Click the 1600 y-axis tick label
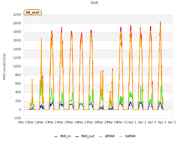This screenshot has height=142, width=190. (x=17, y=41)
